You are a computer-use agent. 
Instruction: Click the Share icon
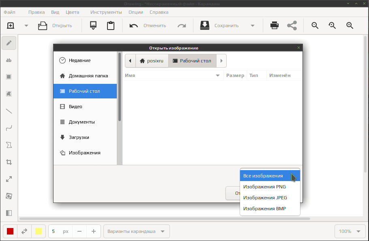[292, 26]
